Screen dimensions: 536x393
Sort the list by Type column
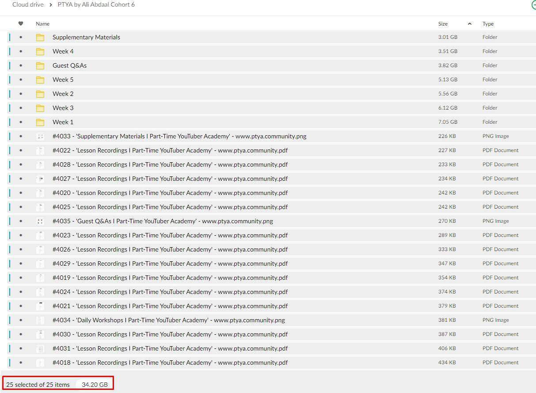coord(488,24)
